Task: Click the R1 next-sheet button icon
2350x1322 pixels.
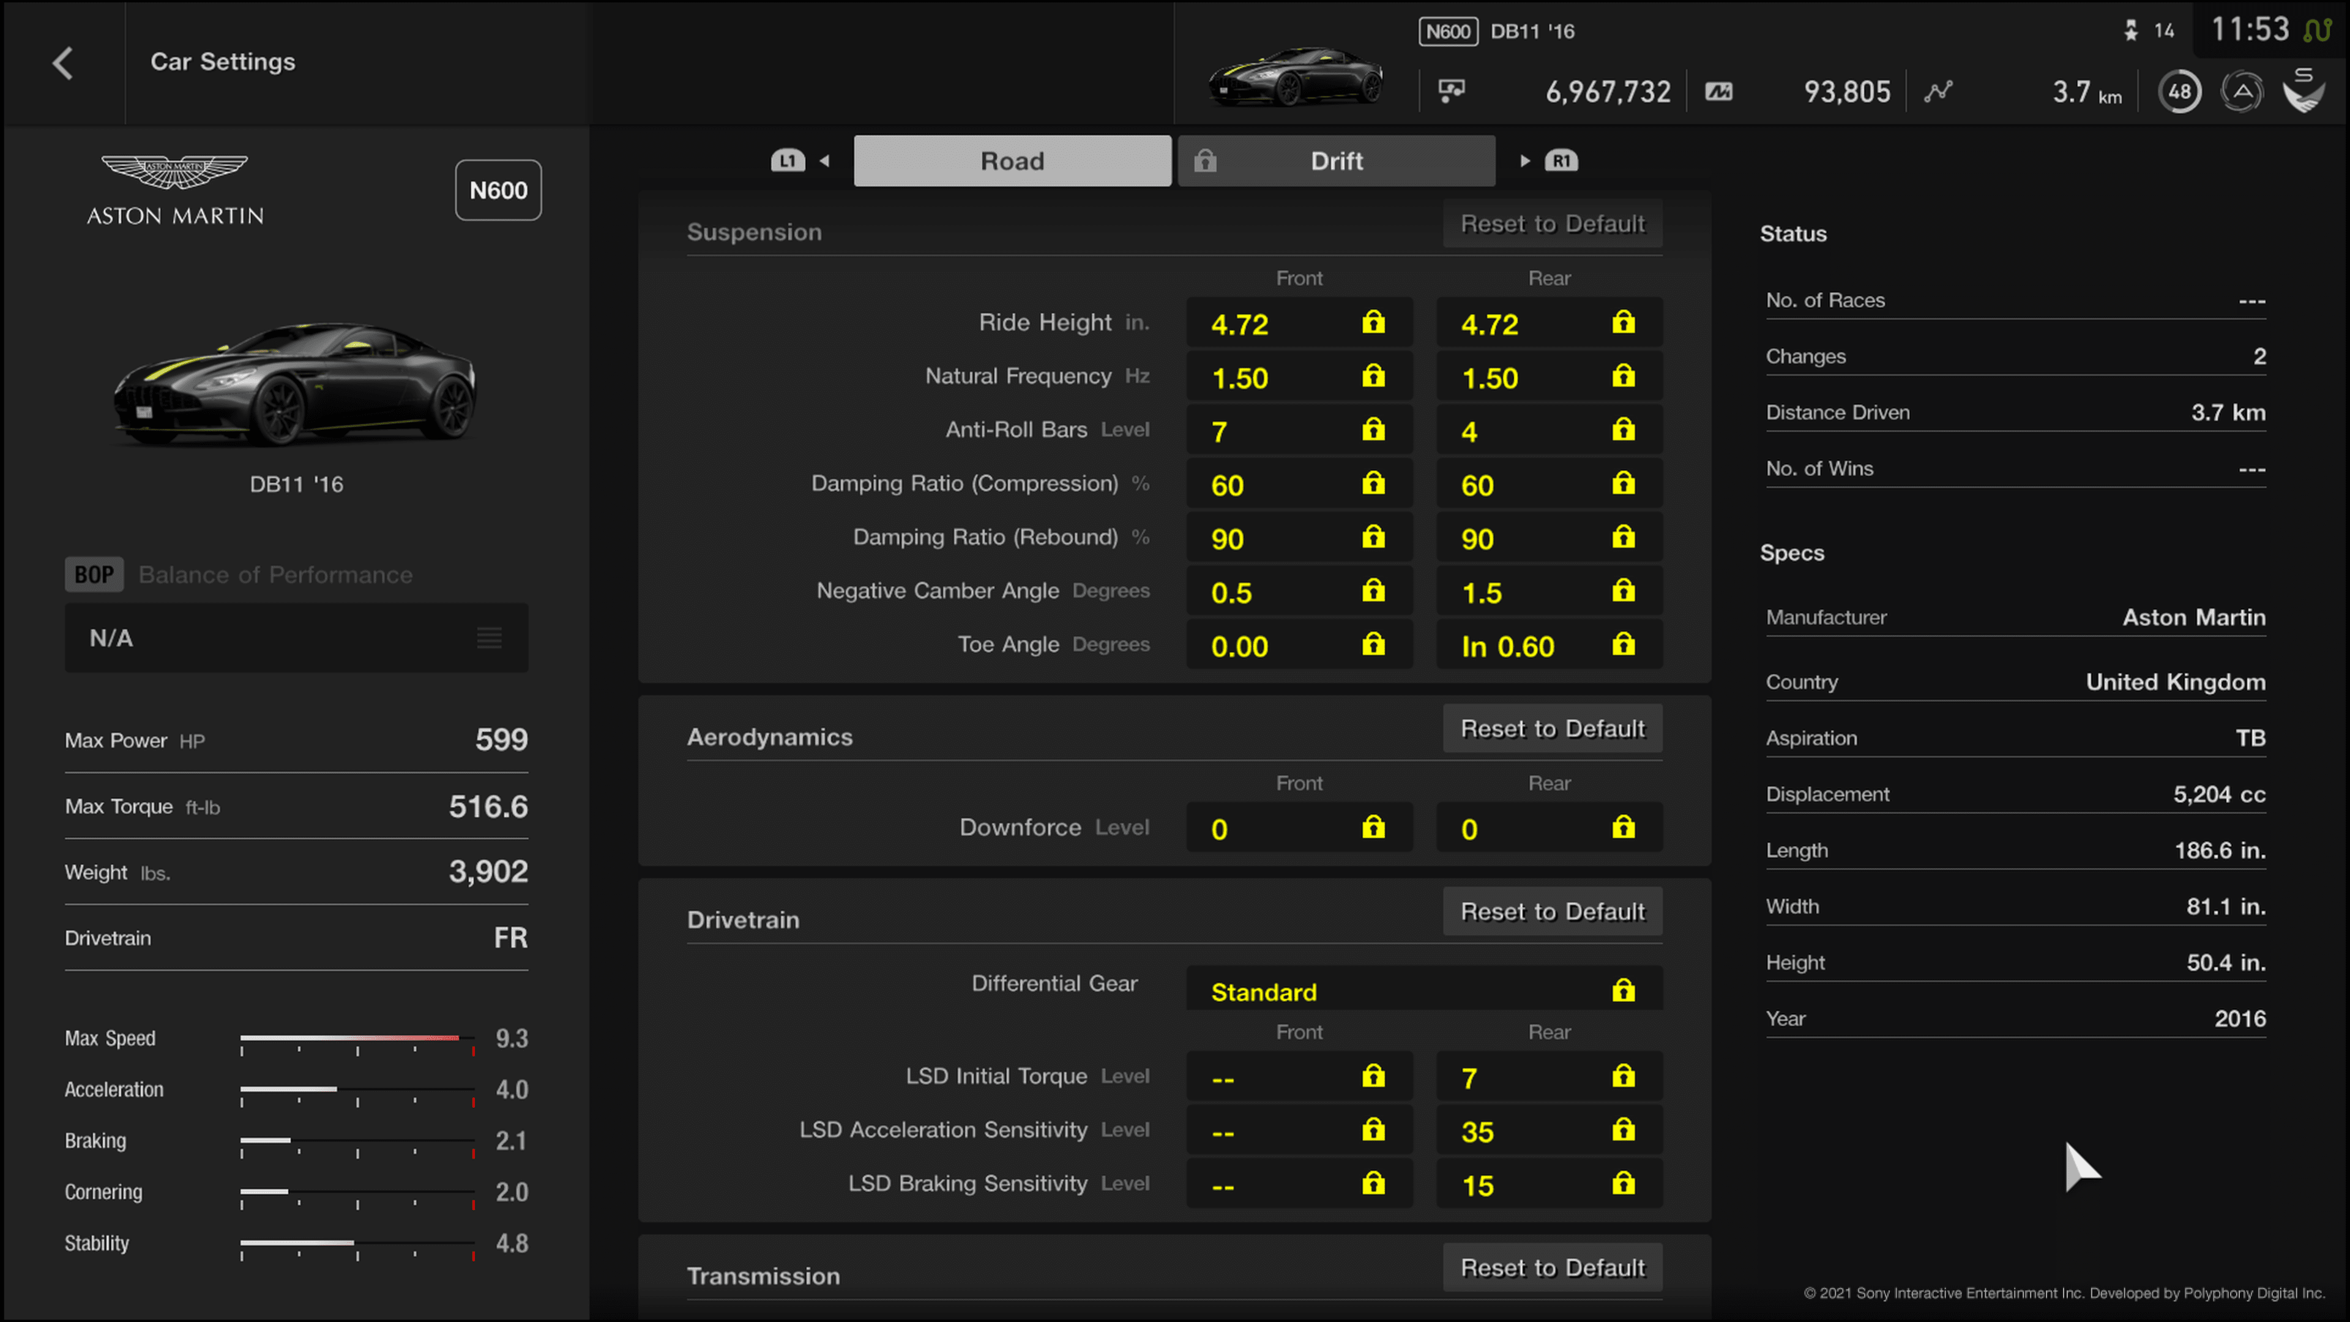Action: click(1561, 160)
